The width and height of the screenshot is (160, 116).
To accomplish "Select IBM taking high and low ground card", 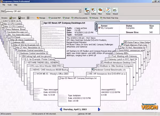I will coord(35,56).
